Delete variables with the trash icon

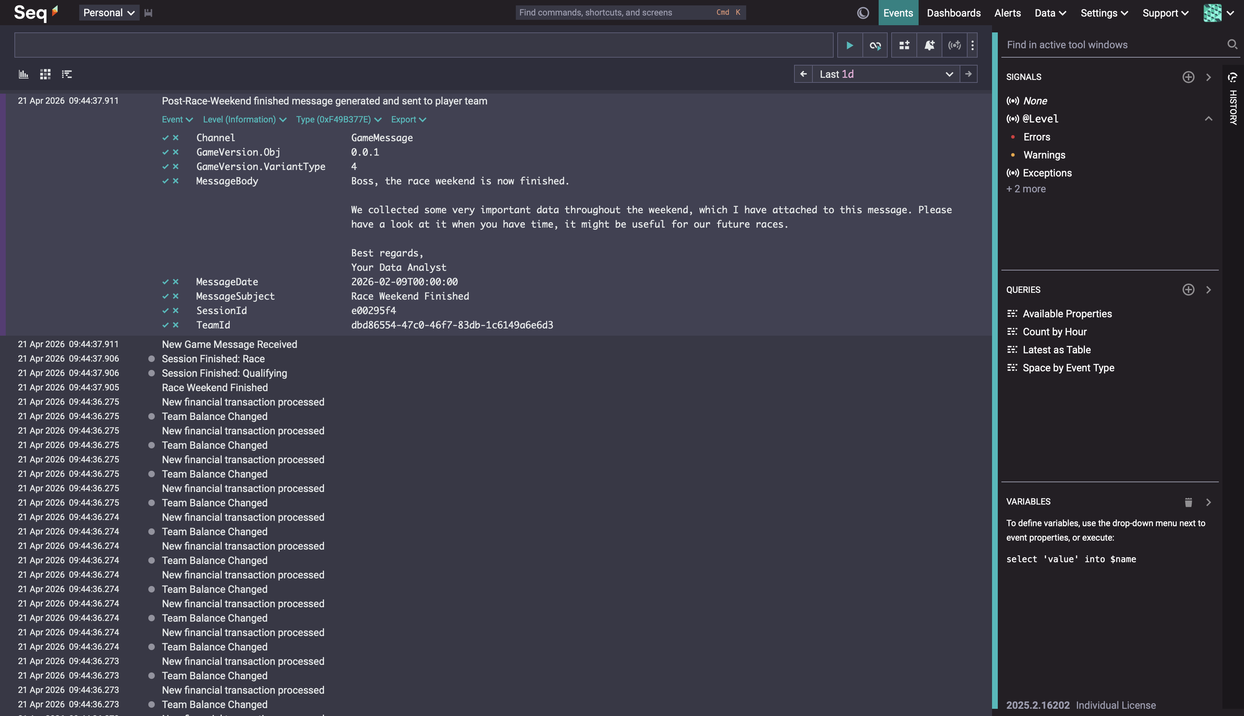point(1188,502)
